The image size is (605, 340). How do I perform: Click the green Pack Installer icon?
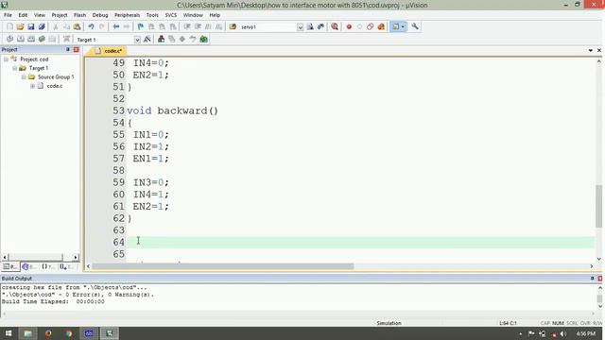(x=204, y=39)
